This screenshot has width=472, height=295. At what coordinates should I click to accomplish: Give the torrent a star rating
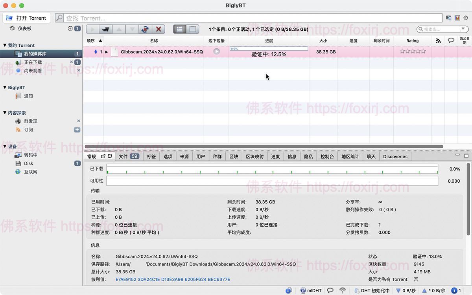(412, 51)
